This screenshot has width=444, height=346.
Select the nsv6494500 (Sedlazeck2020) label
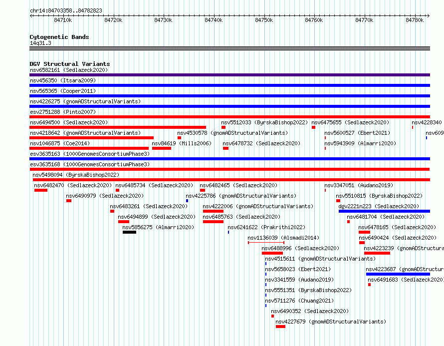coord(69,122)
